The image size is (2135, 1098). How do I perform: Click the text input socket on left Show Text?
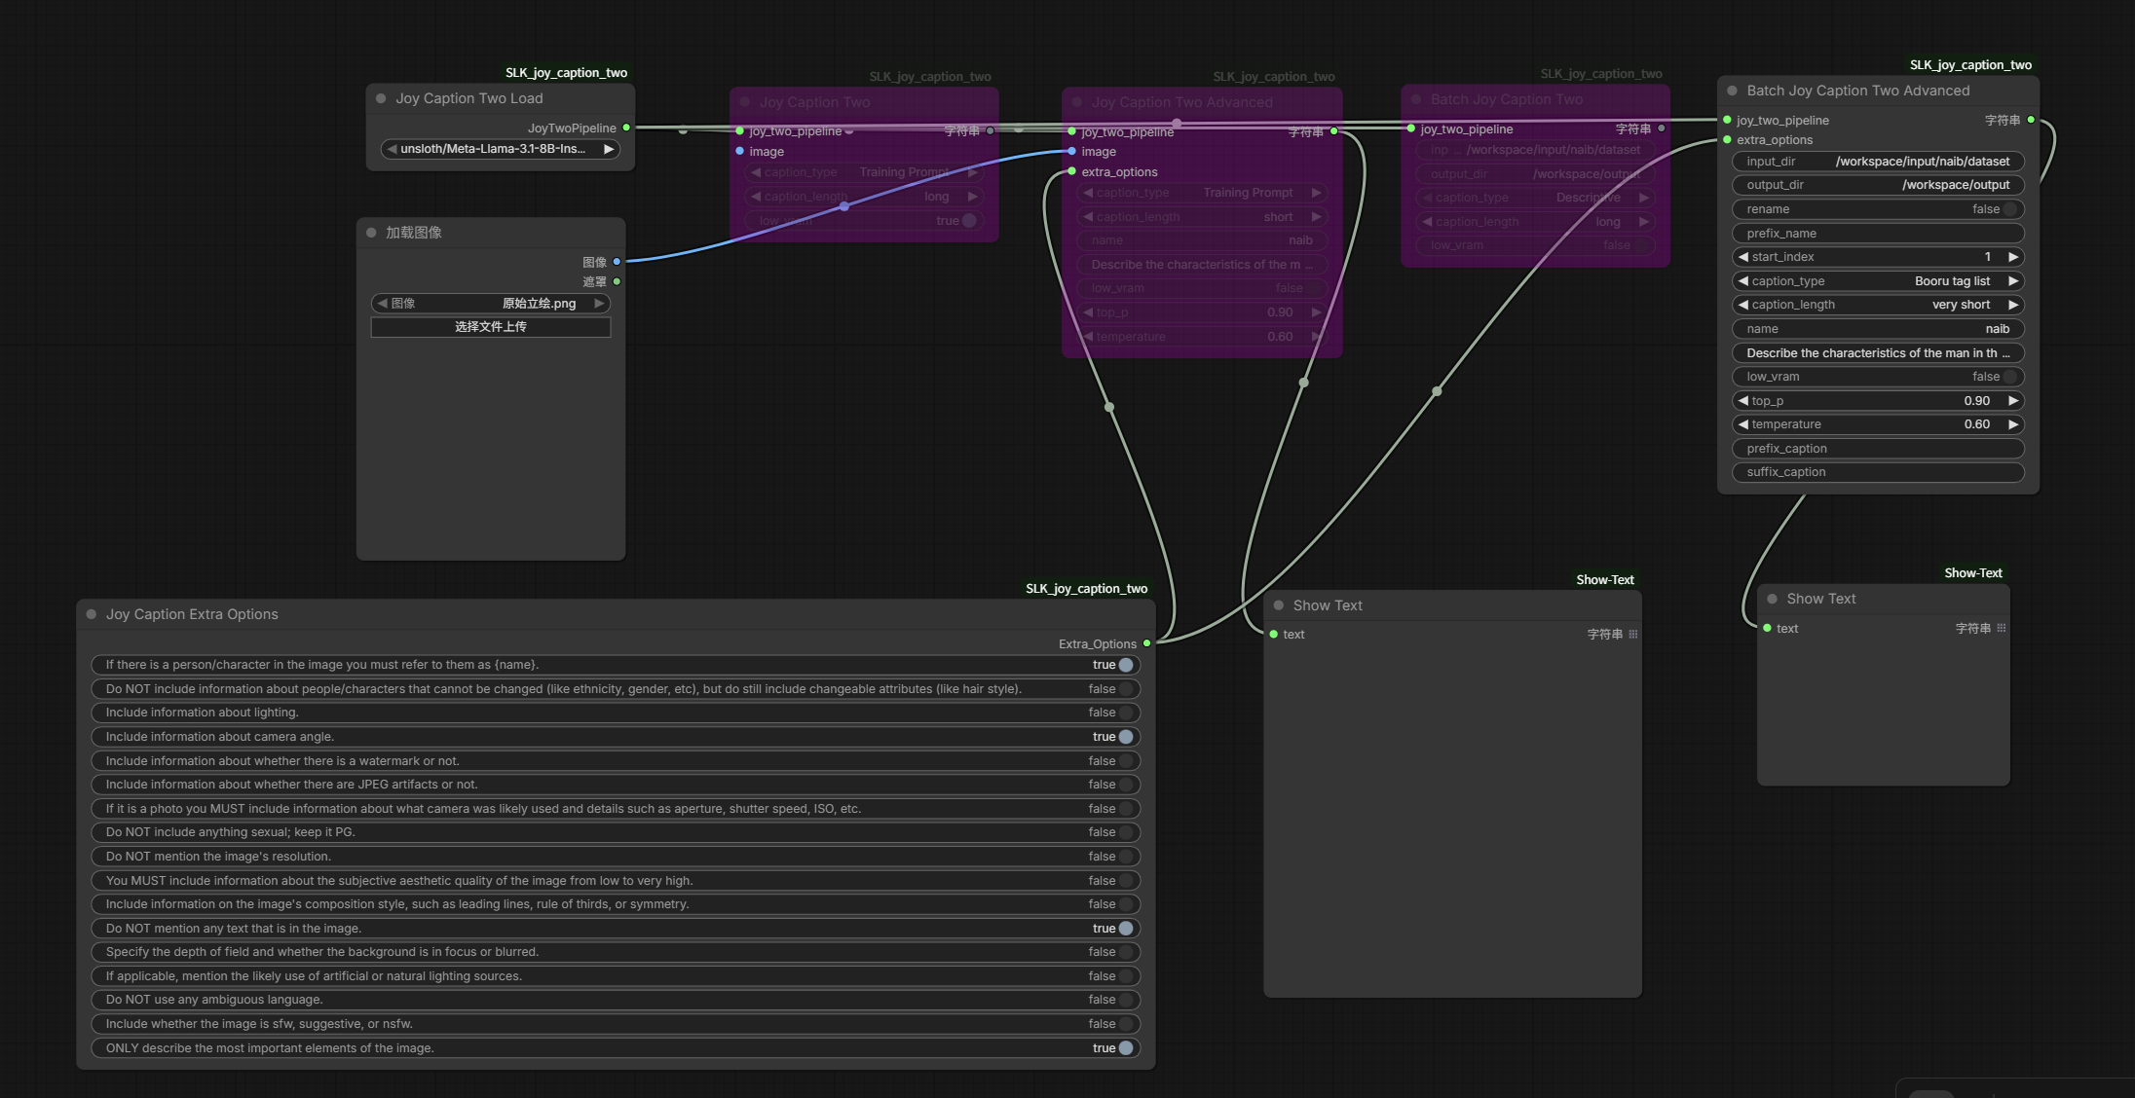tap(1274, 634)
